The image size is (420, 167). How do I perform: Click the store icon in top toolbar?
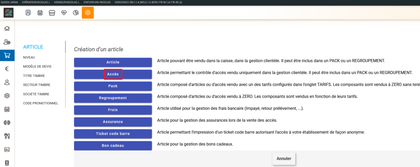pos(52,13)
